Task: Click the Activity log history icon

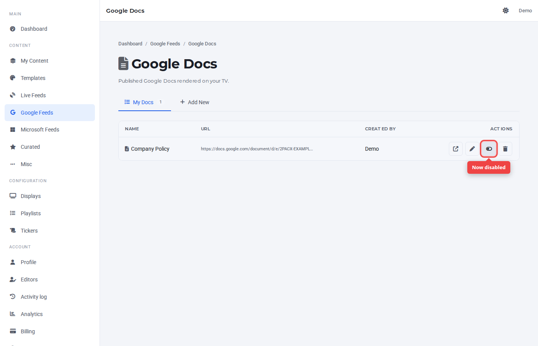Action: click(x=13, y=297)
